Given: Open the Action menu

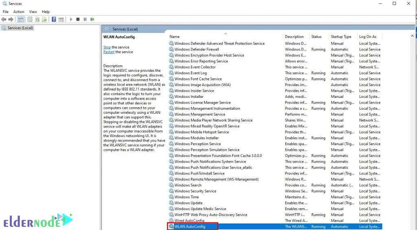Looking at the screenshot, I should pos(19,12).
